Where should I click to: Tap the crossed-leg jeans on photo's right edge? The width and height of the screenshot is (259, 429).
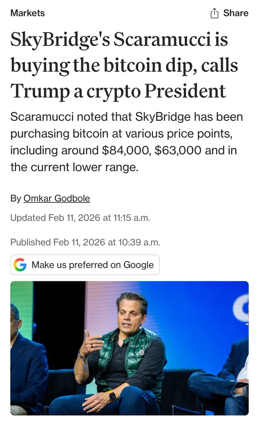218,390
